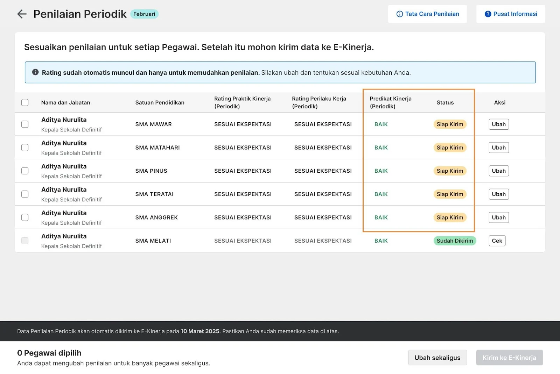Click the Rating Praktik Kinerja value for SMA MAWAR
The height and width of the screenshot is (374, 560).
click(243, 124)
